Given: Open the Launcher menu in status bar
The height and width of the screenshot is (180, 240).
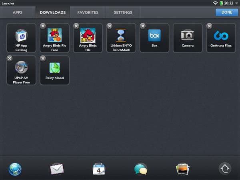Looking at the screenshot, I should tap(8, 3).
